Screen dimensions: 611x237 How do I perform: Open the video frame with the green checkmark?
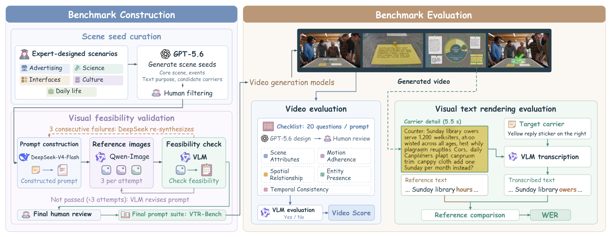518,50
